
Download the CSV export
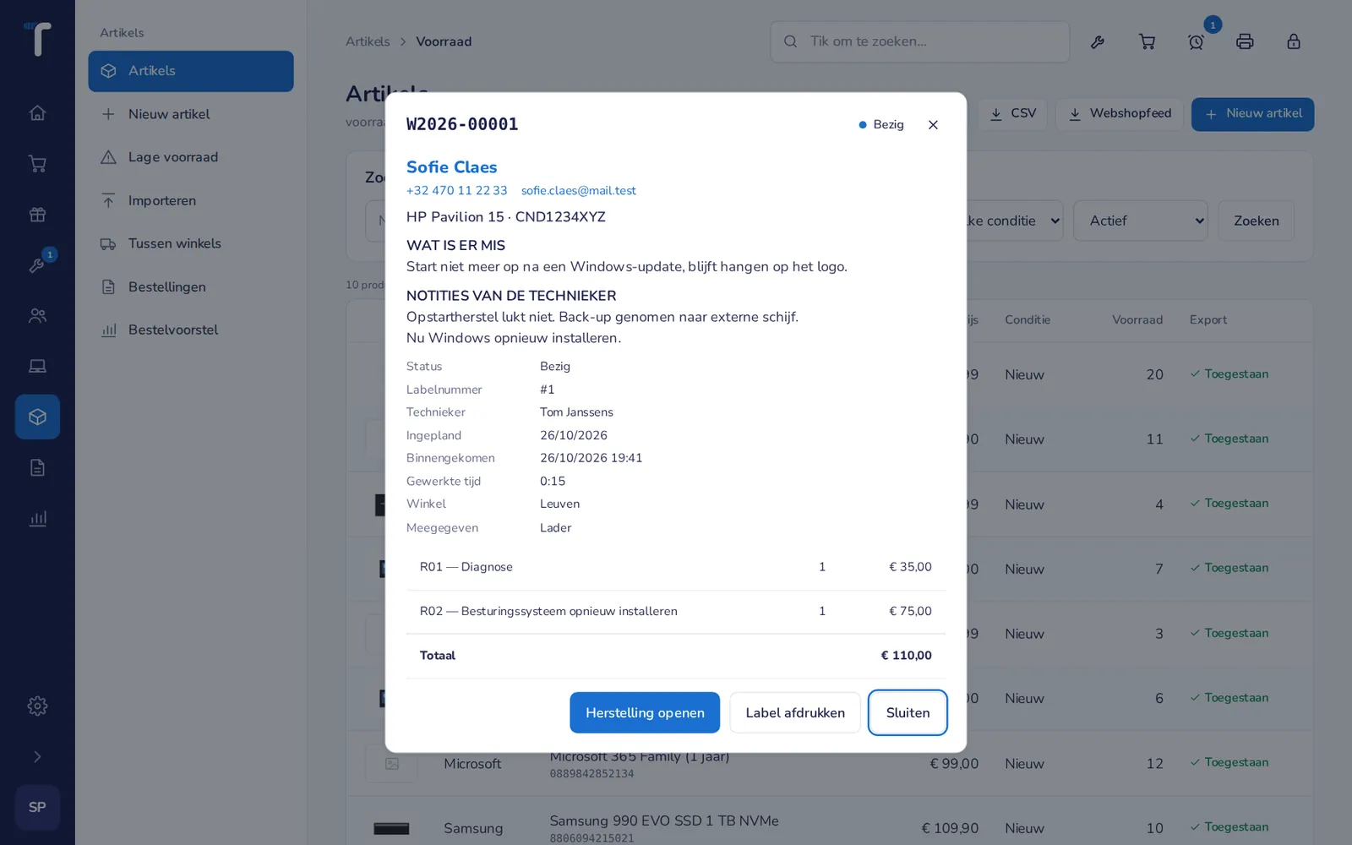click(1012, 114)
